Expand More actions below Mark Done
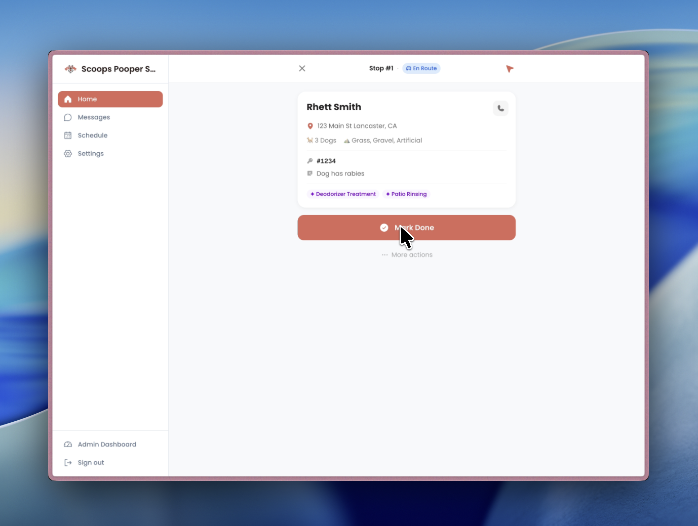Viewport: 698px width, 526px height. pos(407,254)
